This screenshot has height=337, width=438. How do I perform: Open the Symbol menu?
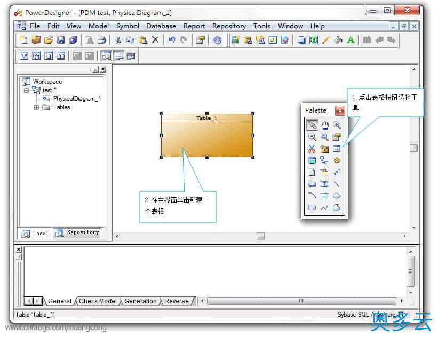point(128,26)
